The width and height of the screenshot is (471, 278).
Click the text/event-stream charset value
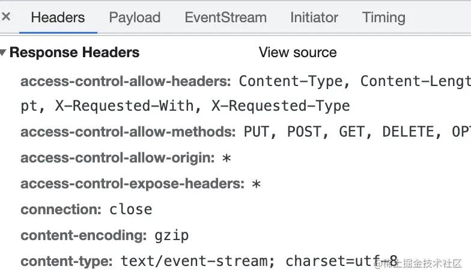[258, 261]
